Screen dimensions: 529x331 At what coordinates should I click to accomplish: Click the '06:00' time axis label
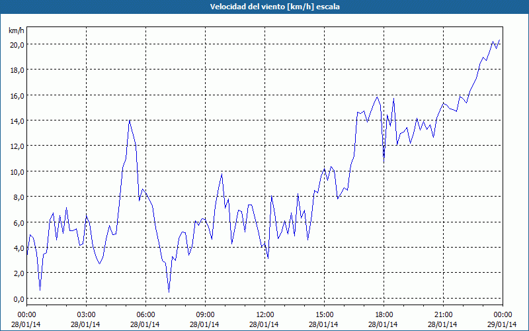[x=145, y=315]
